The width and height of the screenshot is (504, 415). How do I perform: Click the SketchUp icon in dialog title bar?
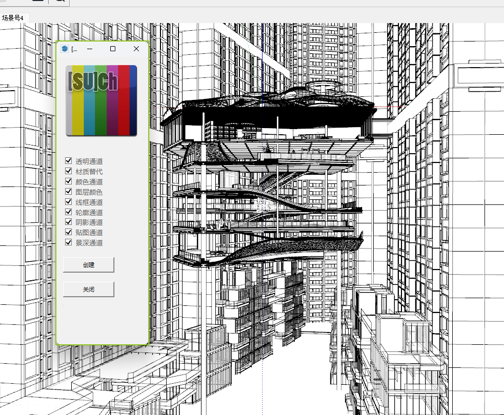click(x=65, y=49)
